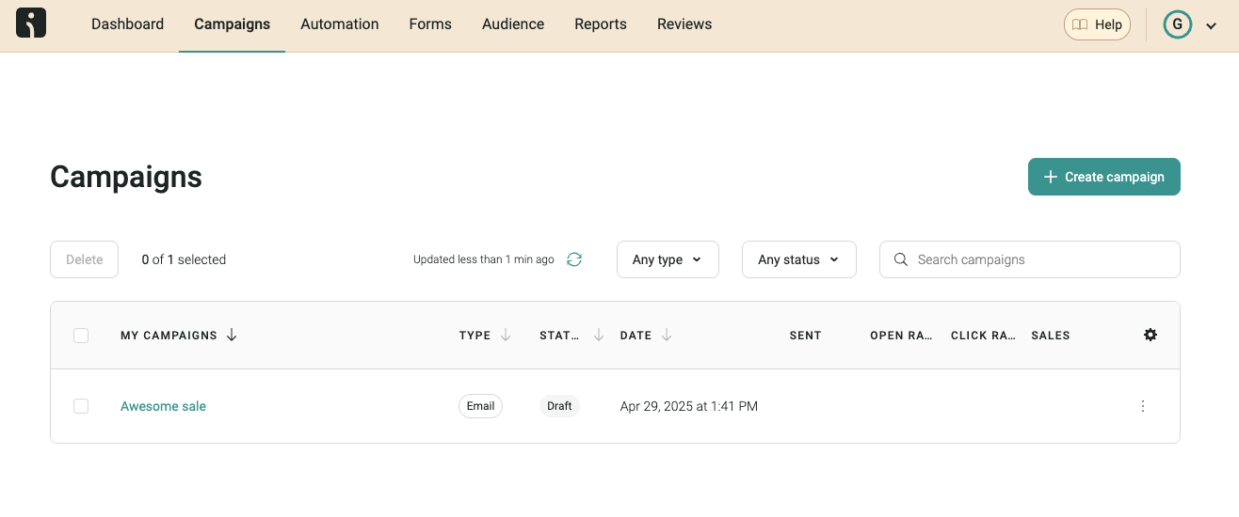Sort by Type column arrow

[x=506, y=335]
